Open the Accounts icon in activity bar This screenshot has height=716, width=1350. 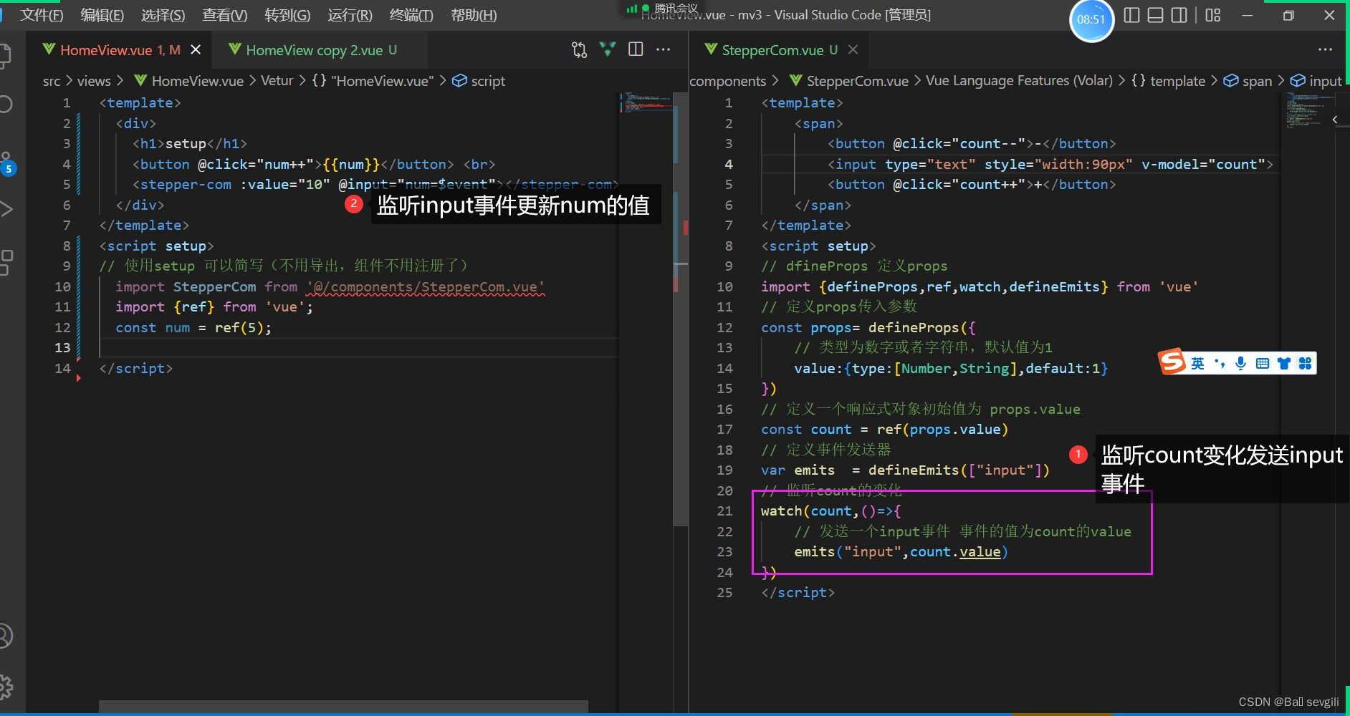click(x=6, y=636)
